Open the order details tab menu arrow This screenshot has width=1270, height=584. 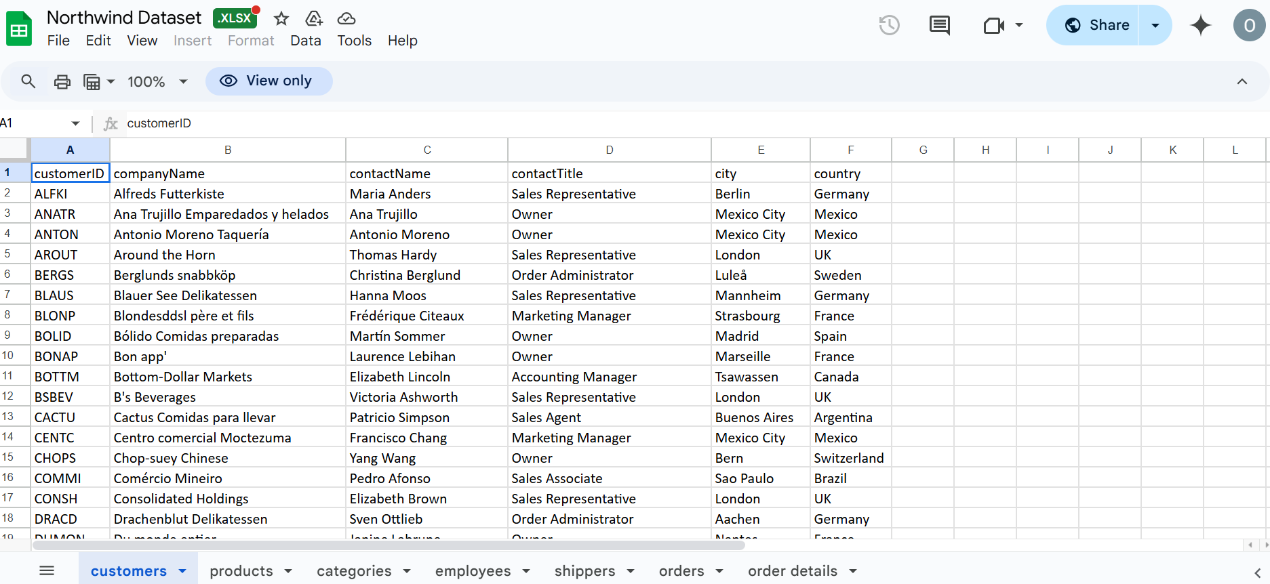click(x=853, y=571)
